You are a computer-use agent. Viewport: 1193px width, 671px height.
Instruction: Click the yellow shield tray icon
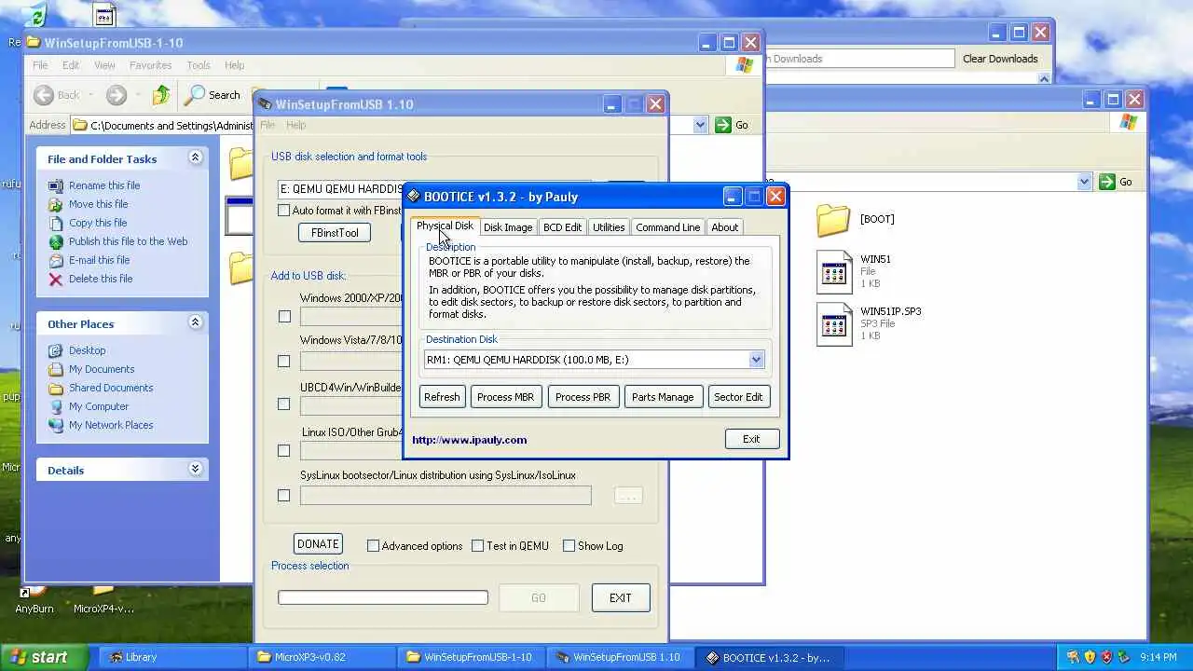pos(1090,657)
